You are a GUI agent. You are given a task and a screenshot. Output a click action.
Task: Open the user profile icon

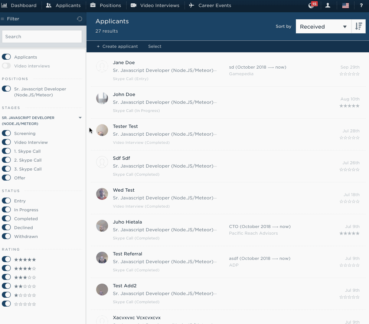327,5
